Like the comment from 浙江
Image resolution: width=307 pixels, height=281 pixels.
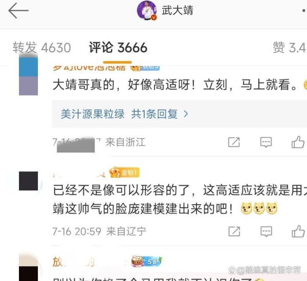(298, 142)
